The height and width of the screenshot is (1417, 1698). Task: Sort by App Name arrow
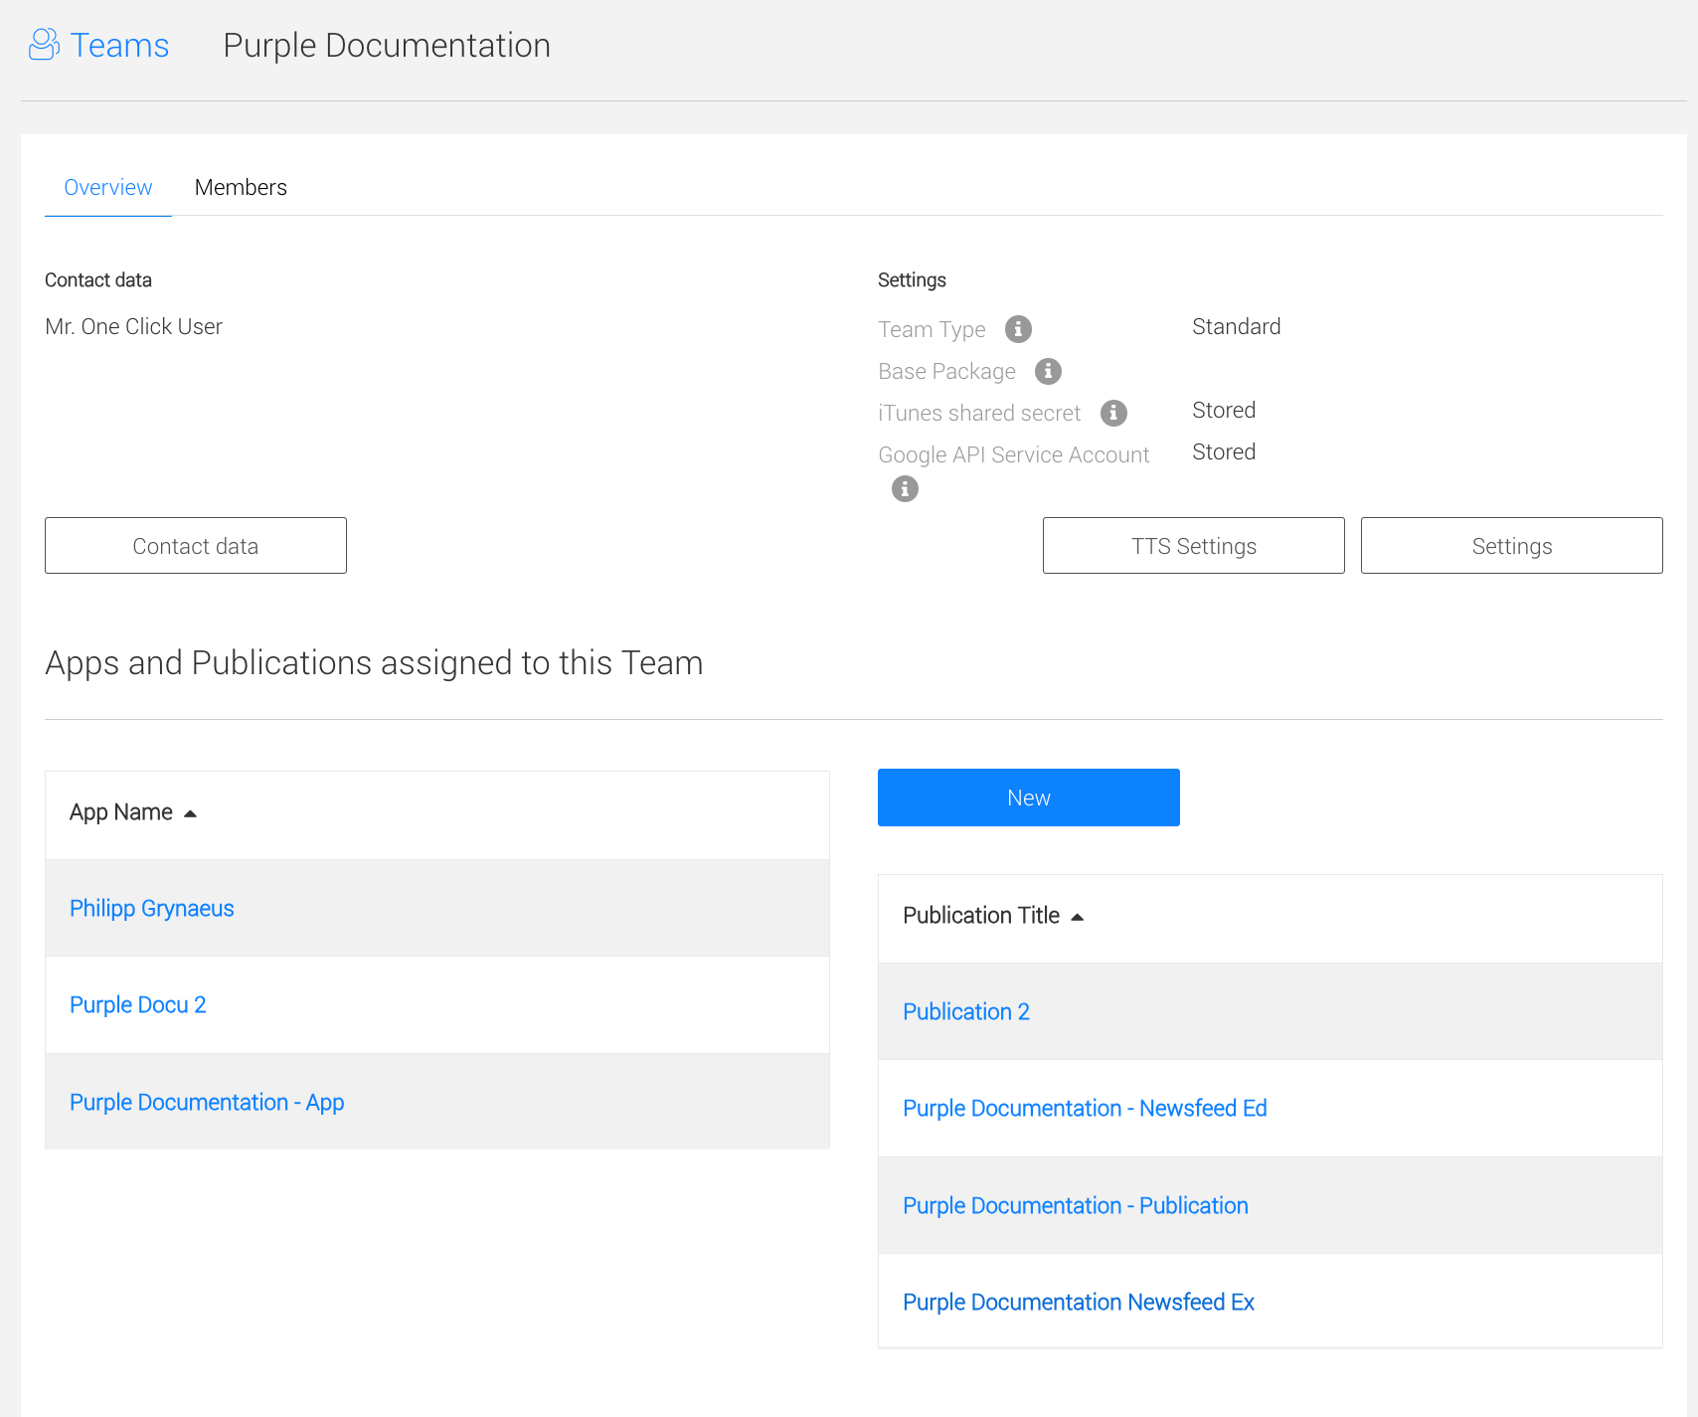click(x=190, y=813)
